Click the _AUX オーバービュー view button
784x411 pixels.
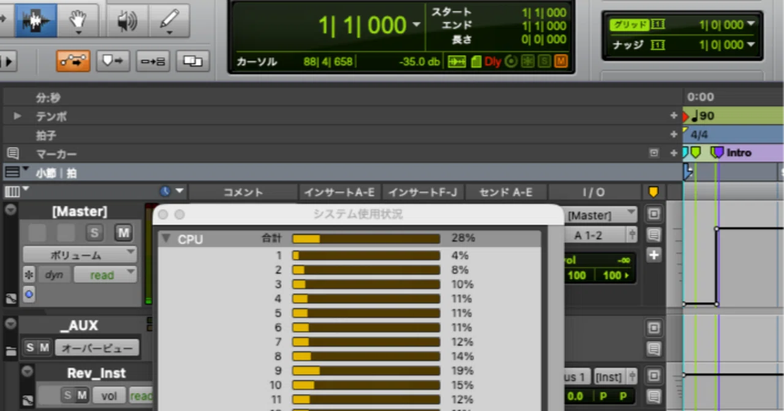click(97, 349)
